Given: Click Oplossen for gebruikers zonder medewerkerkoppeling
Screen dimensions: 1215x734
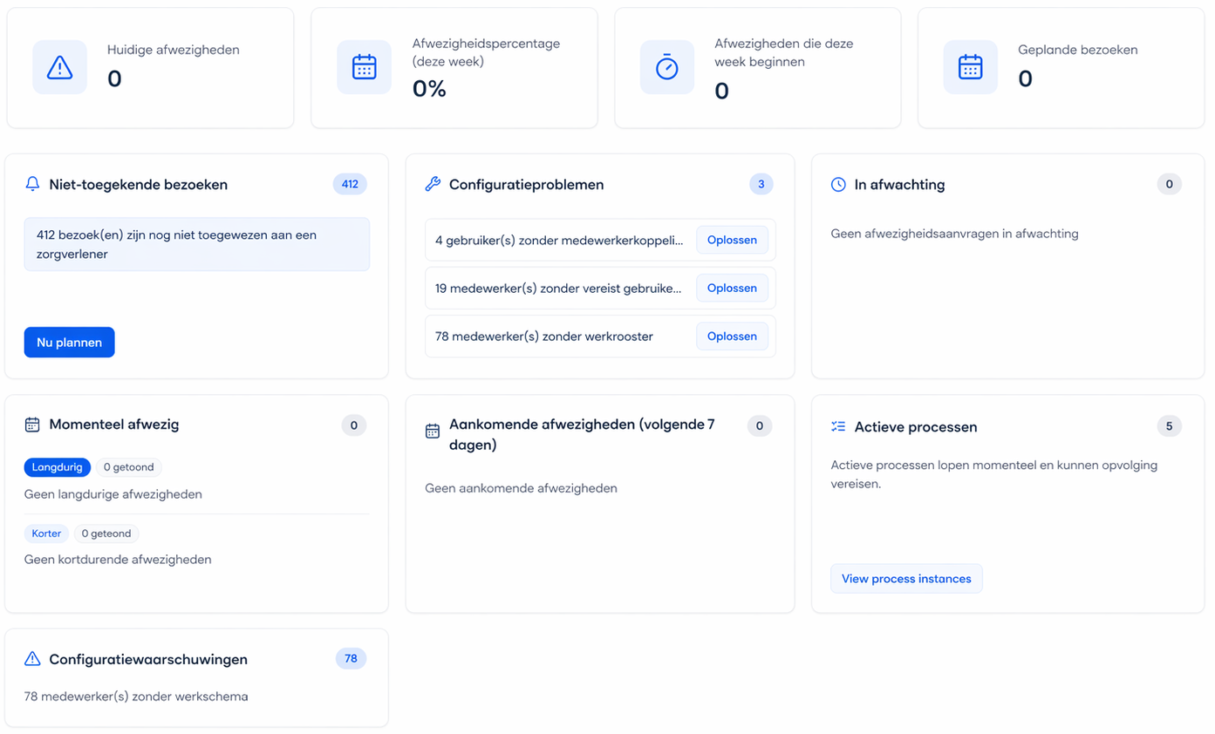Looking at the screenshot, I should coord(731,240).
